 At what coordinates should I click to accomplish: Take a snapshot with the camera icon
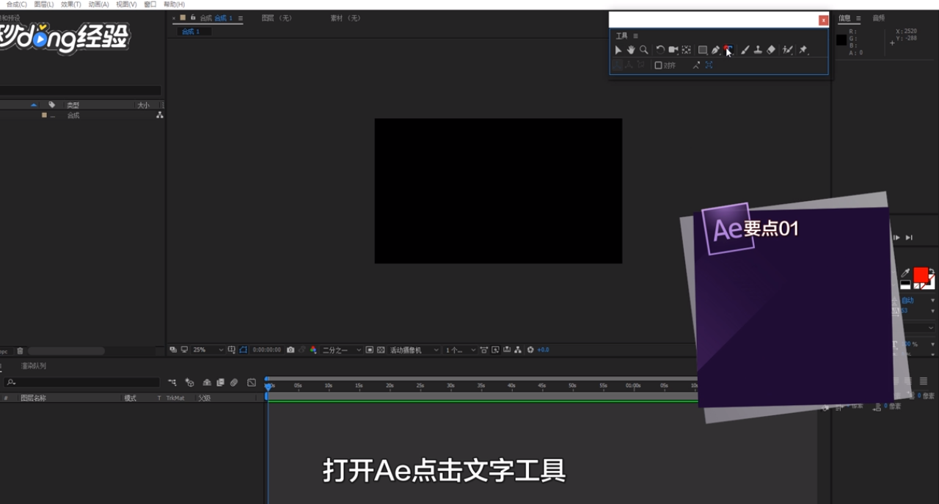(x=291, y=350)
